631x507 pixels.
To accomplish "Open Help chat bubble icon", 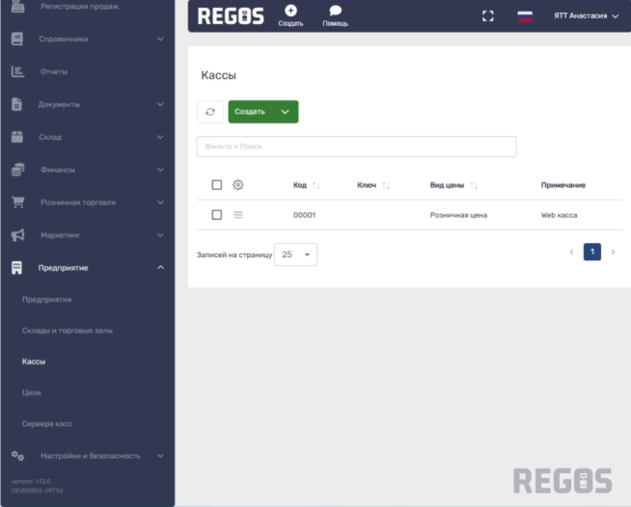I will coord(336,11).
